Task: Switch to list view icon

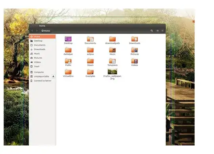Action: (x=157, y=30)
